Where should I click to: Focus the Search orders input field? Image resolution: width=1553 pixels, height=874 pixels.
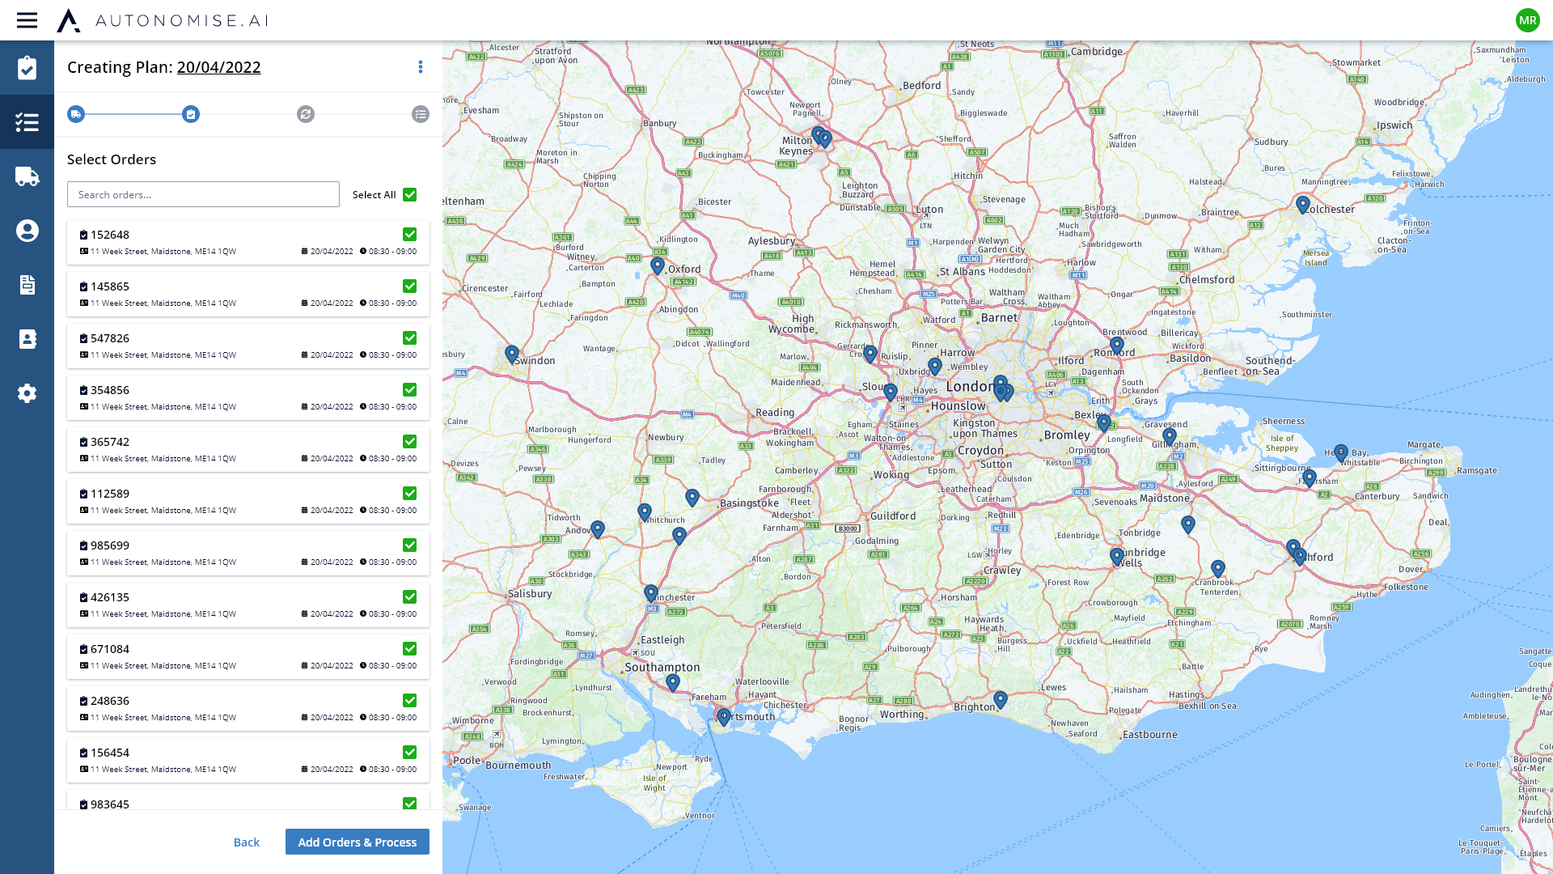tap(203, 194)
